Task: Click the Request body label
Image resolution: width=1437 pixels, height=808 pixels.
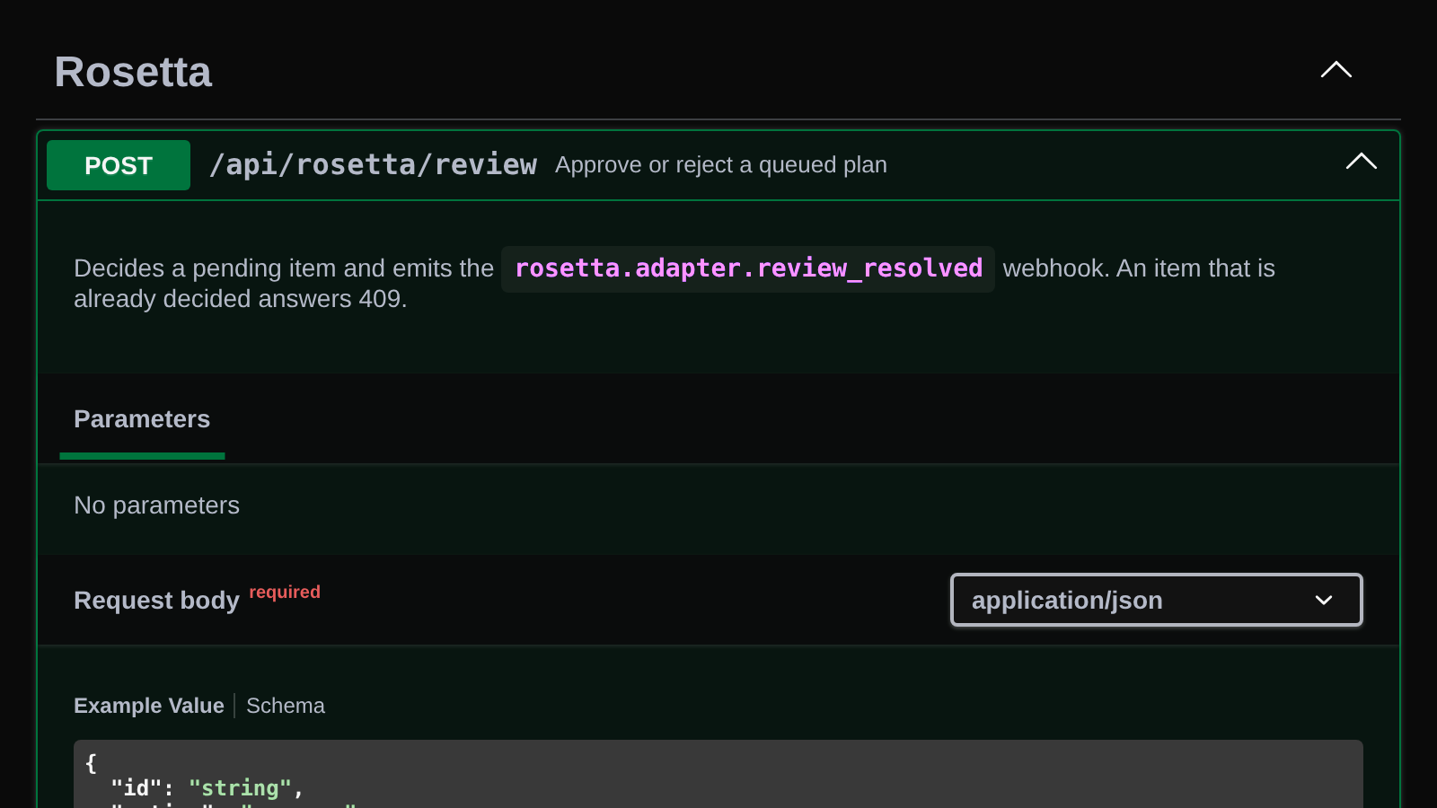Action: [156, 601]
